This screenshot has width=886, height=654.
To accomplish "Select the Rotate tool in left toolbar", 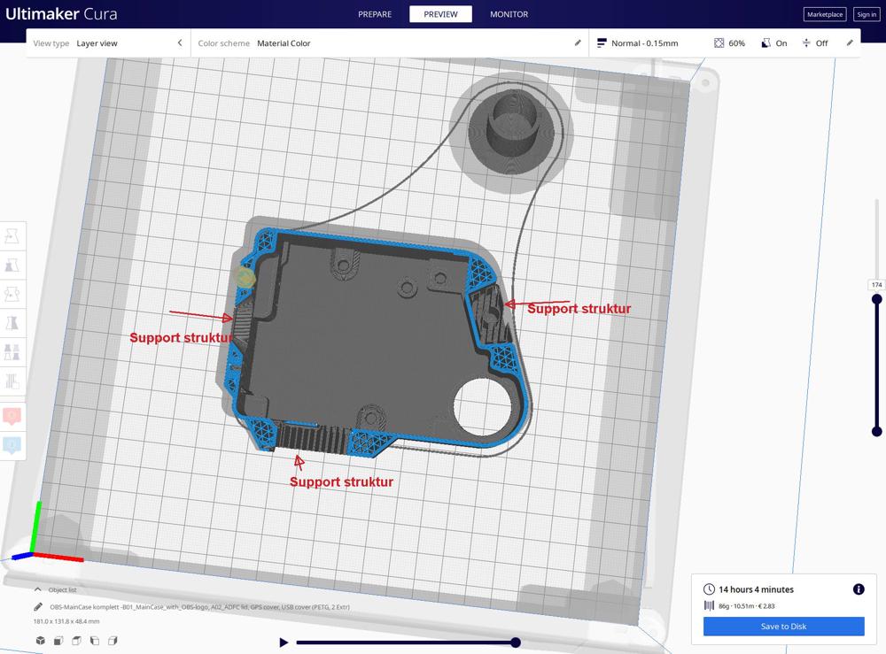I will pos(12,295).
